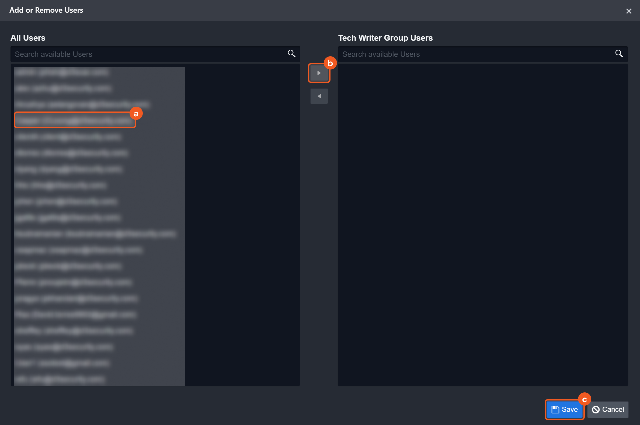
Task: Select the user directly below the outlined entry
Action: point(68,137)
